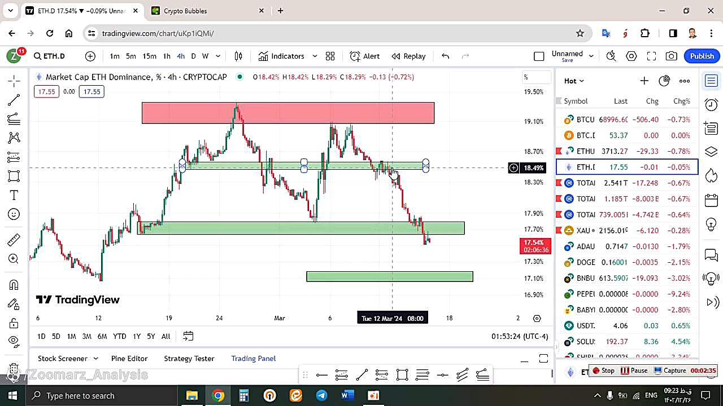Open the alerts clock panel
The height and width of the screenshot is (406, 723).
point(711,104)
